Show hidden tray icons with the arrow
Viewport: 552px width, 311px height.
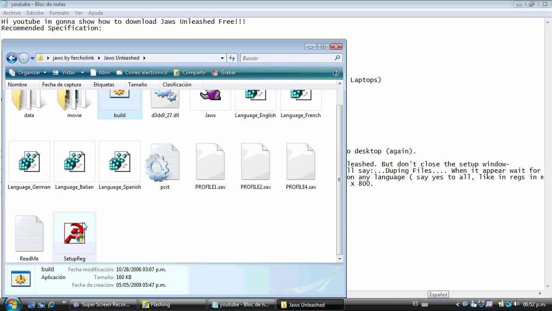458,305
